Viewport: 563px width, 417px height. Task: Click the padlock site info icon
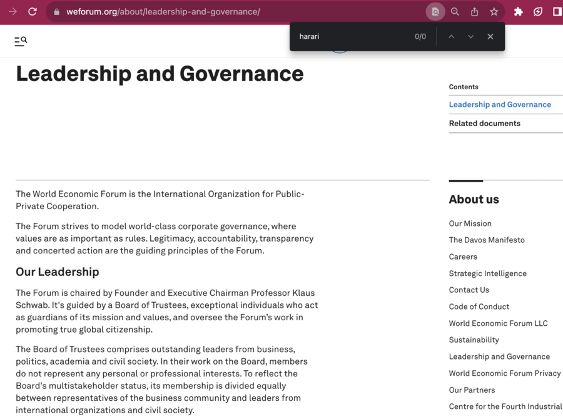[x=56, y=12]
